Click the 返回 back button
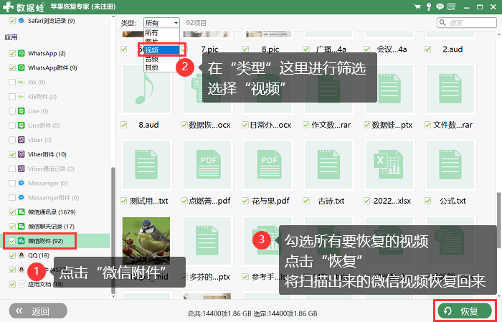 click(38, 311)
